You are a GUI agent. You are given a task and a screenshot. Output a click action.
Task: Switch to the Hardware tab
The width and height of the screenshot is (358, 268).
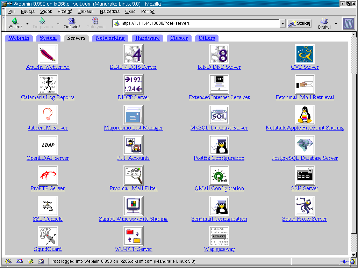[148, 38]
